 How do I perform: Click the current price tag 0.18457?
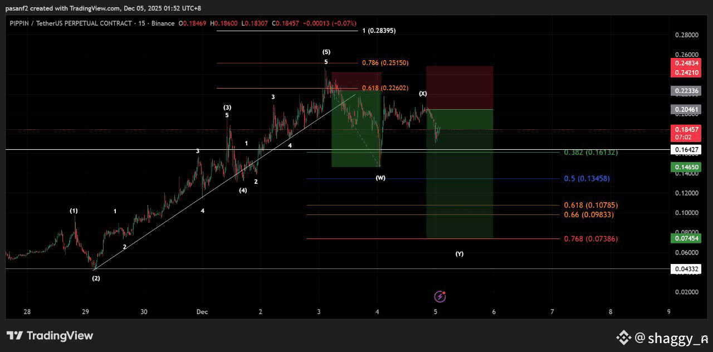click(x=687, y=129)
